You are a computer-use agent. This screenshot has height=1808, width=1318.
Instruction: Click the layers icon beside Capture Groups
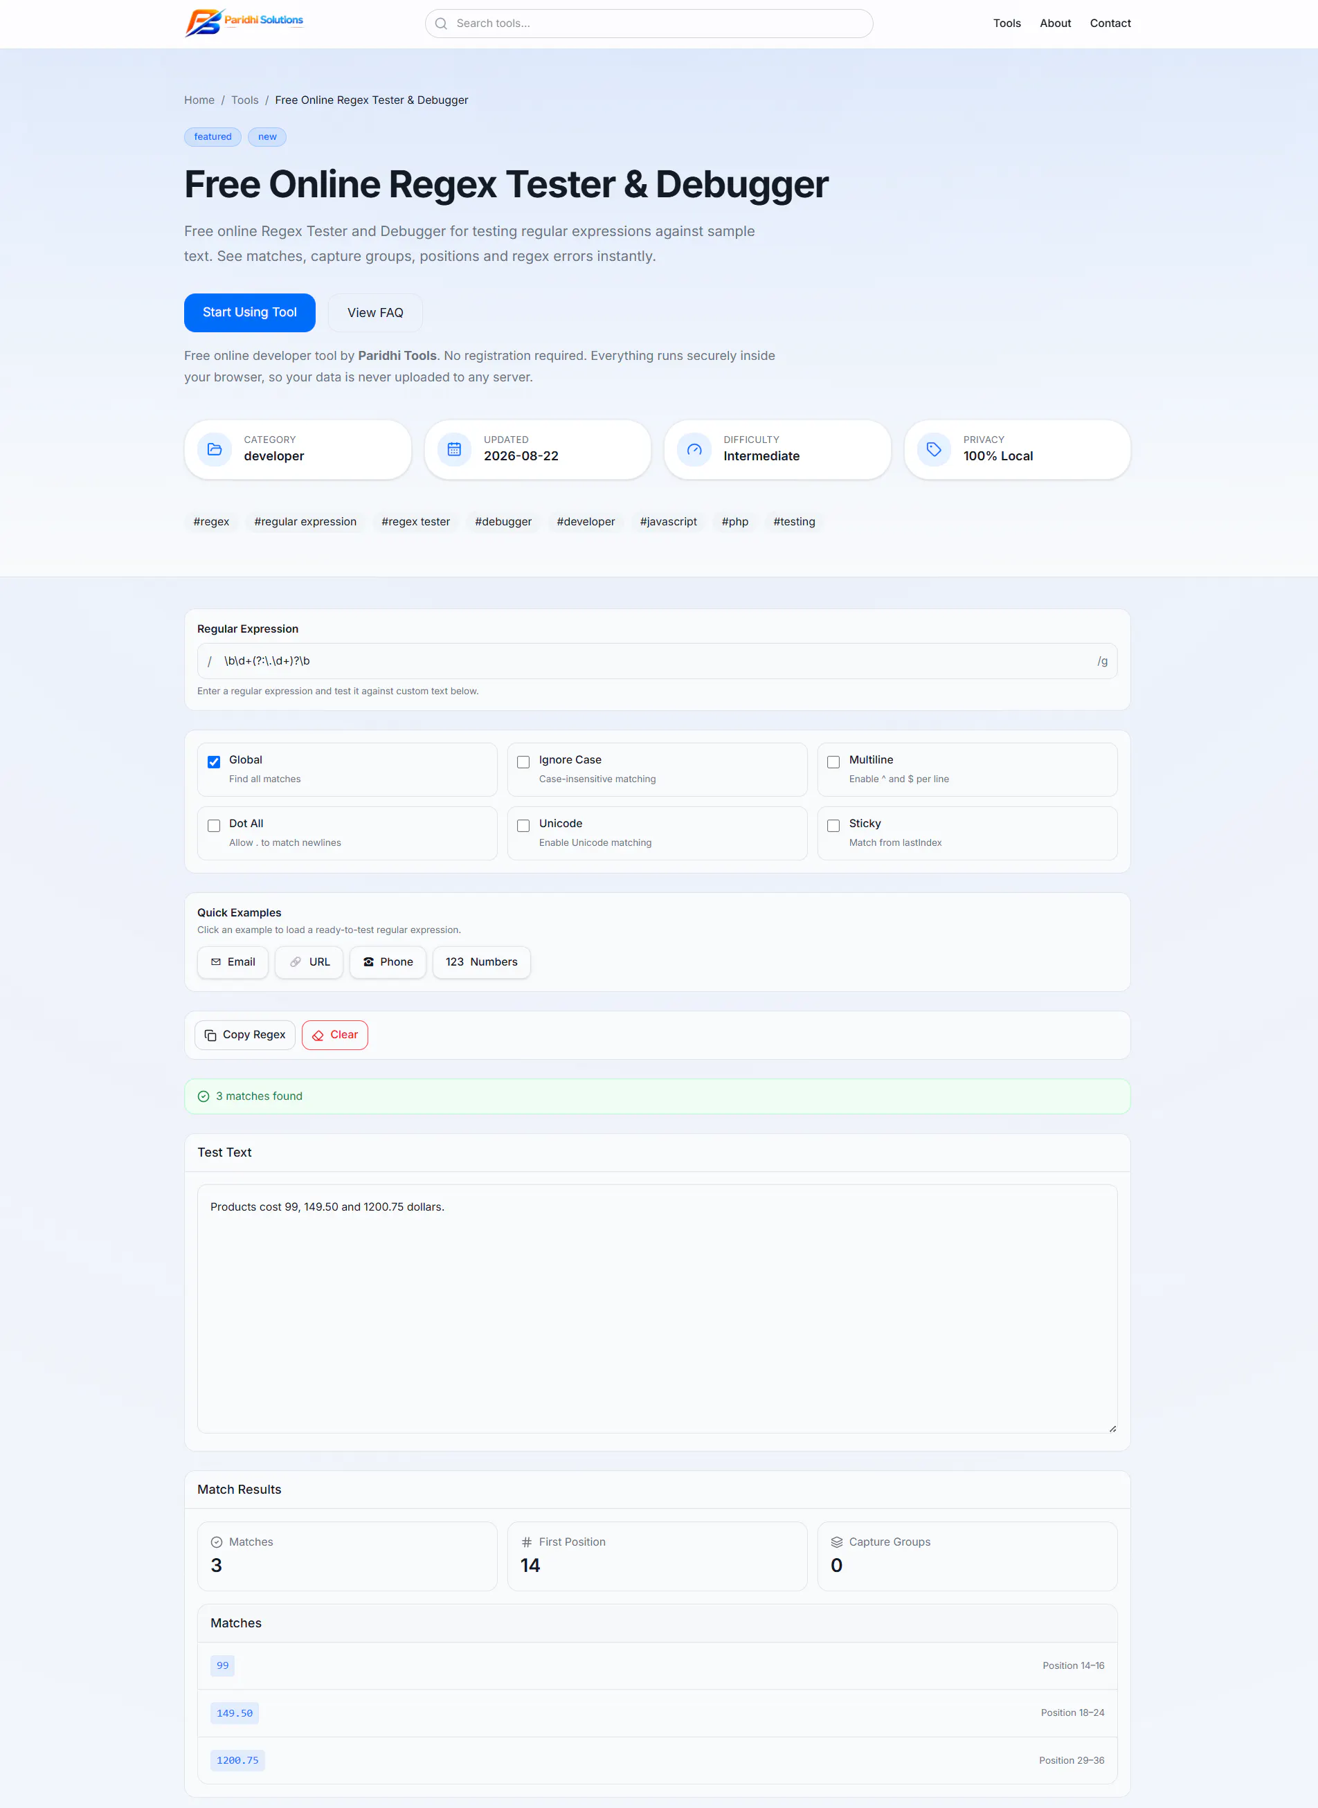pyautogui.click(x=836, y=1542)
